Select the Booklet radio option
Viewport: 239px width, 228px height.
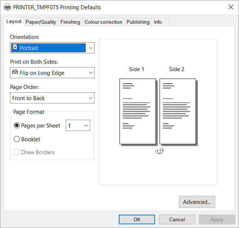coord(17,139)
